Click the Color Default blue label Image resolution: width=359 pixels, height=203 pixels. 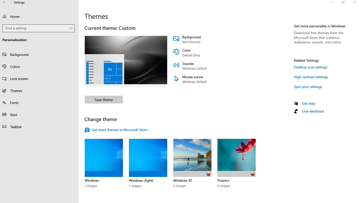coord(191,53)
